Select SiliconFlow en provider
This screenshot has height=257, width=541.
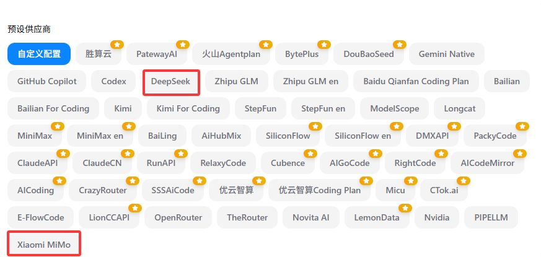(x=363, y=136)
